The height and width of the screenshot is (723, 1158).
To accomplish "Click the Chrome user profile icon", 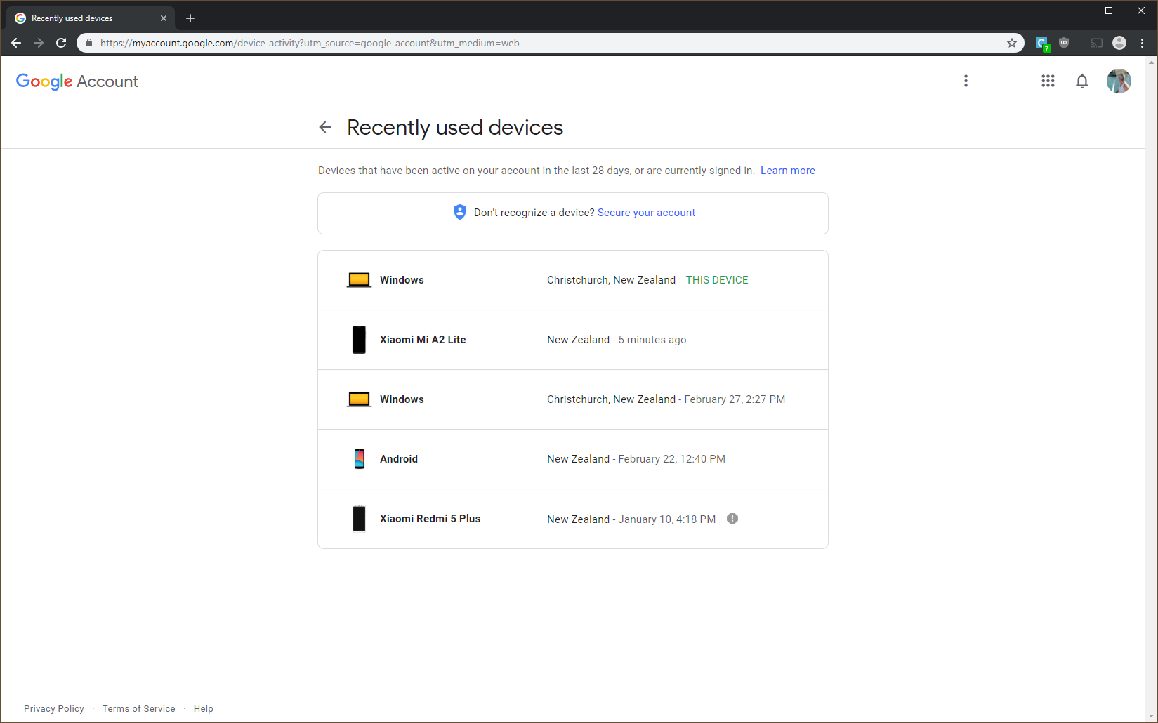I will pos(1119,43).
